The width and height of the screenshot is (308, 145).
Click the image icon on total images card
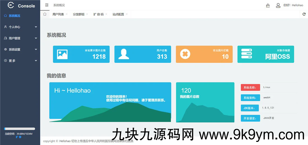pyautogui.click(x=62, y=54)
